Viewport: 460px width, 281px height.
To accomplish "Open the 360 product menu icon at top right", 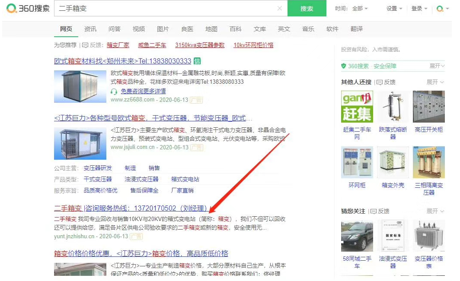I will pyautogui.click(x=442, y=9).
